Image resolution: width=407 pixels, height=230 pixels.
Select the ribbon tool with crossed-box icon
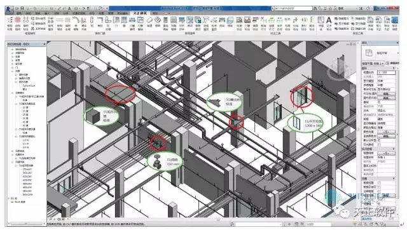pyautogui.click(x=190, y=20)
